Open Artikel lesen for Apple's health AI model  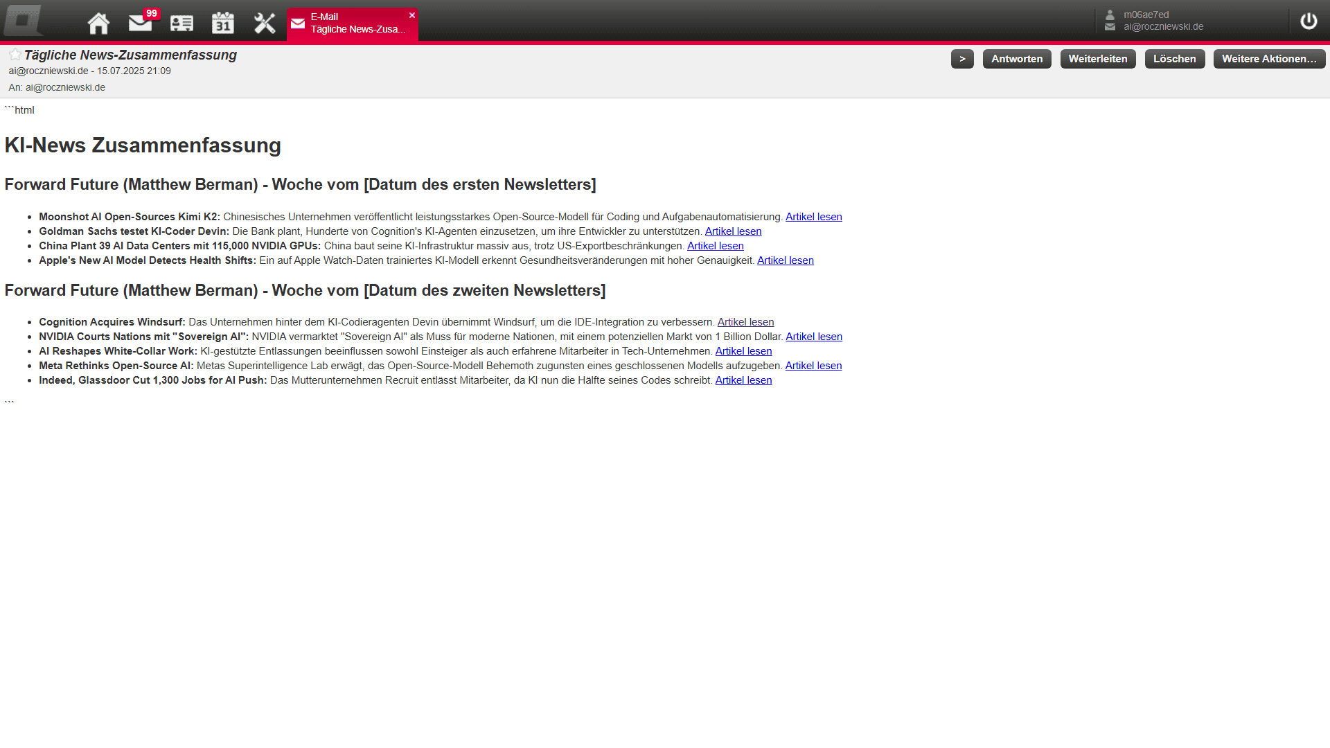tap(785, 260)
